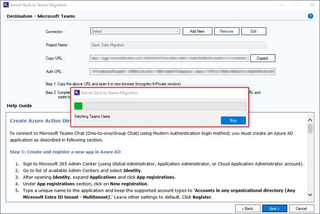Click the 'Connector :' label
Image resolution: width=320 pixels, height=214 pixels.
click(55, 32)
